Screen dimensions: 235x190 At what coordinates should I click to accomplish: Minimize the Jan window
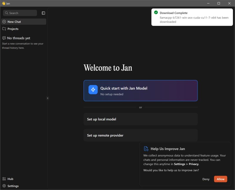208,3
